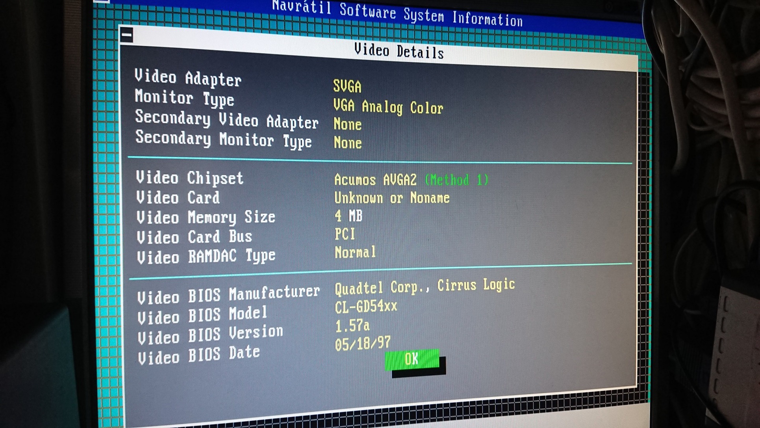This screenshot has width=760, height=428.
Task: Click the Secondary Monitor Type None value
Action: [347, 143]
